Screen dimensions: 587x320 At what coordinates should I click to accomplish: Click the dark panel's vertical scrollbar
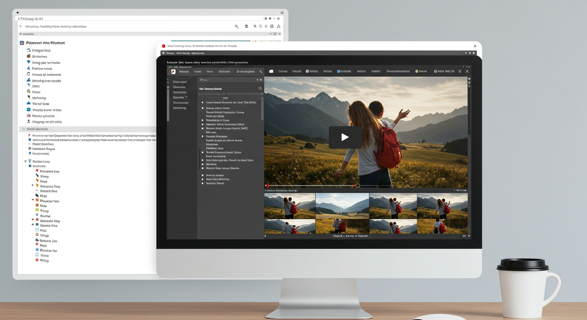(x=262, y=108)
